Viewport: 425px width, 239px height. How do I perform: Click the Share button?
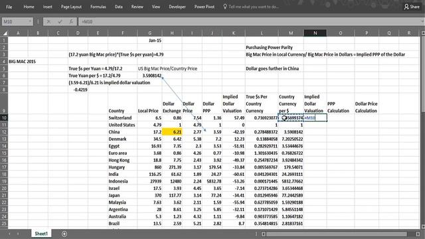(412, 7)
